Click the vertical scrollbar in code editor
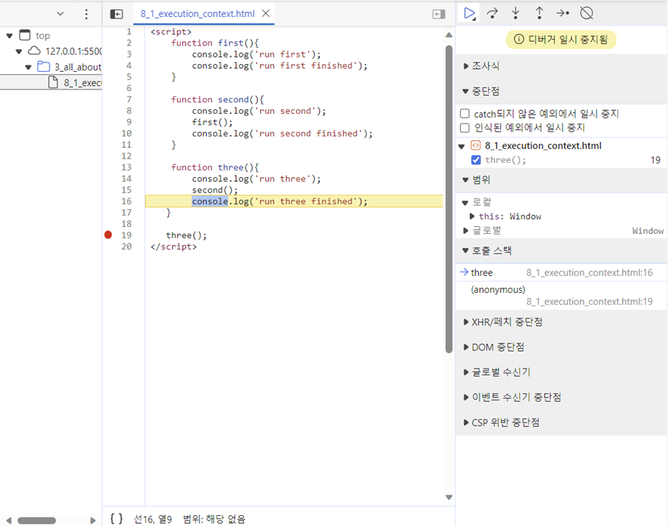Image resolution: width=668 pixels, height=526 pixels. [448, 199]
